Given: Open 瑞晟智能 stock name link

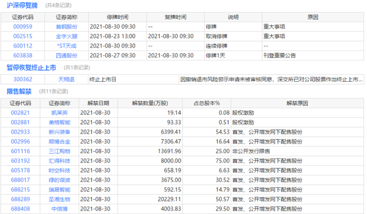Looking at the screenshot, I should [60, 189].
